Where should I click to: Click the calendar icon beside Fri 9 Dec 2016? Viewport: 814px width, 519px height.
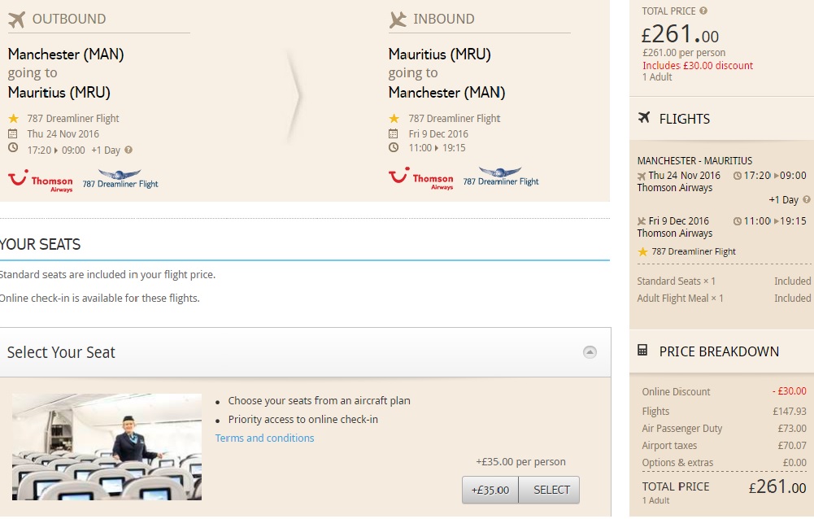(x=394, y=133)
